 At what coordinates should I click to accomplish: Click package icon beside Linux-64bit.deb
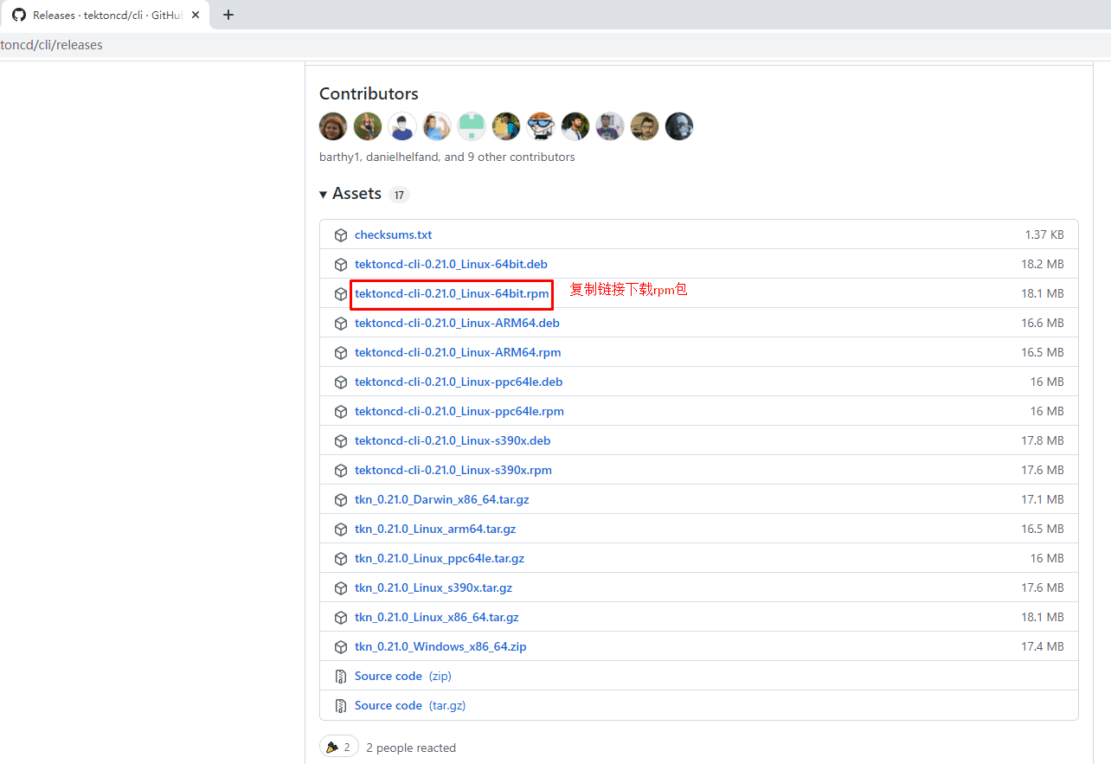[x=341, y=265]
